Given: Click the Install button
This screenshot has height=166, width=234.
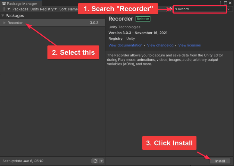Looking at the screenshot, I should pos(220,161).
